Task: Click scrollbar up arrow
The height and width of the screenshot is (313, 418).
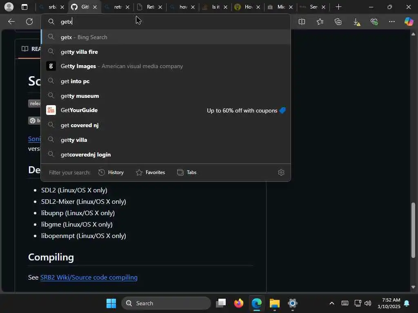Action: (413, 34)
